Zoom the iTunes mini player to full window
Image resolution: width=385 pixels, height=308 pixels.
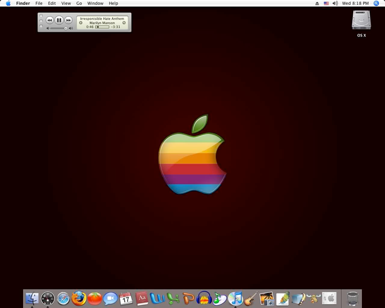(41, 26)
